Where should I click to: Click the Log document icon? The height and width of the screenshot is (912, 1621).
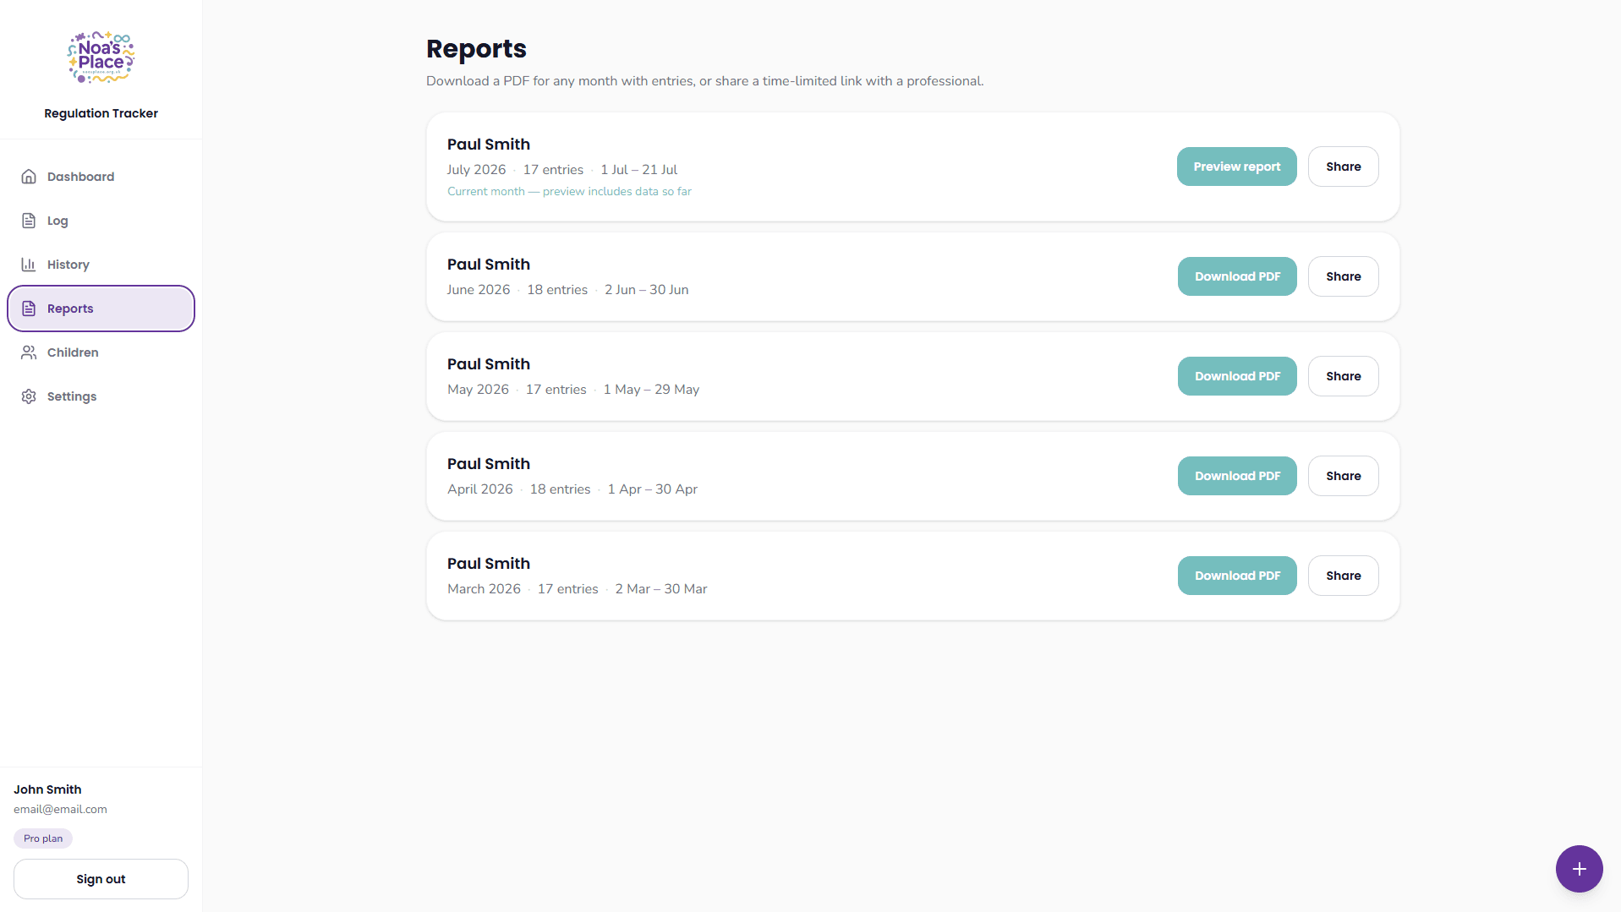pyautogui.click(x=29, y=221)
